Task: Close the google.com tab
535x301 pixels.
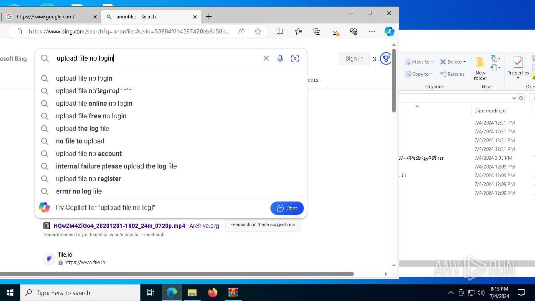Action: click(95, 17)
